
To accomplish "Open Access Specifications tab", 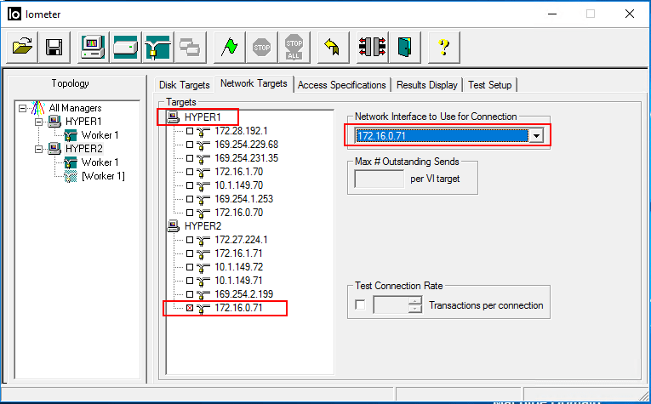I will 342,85.
